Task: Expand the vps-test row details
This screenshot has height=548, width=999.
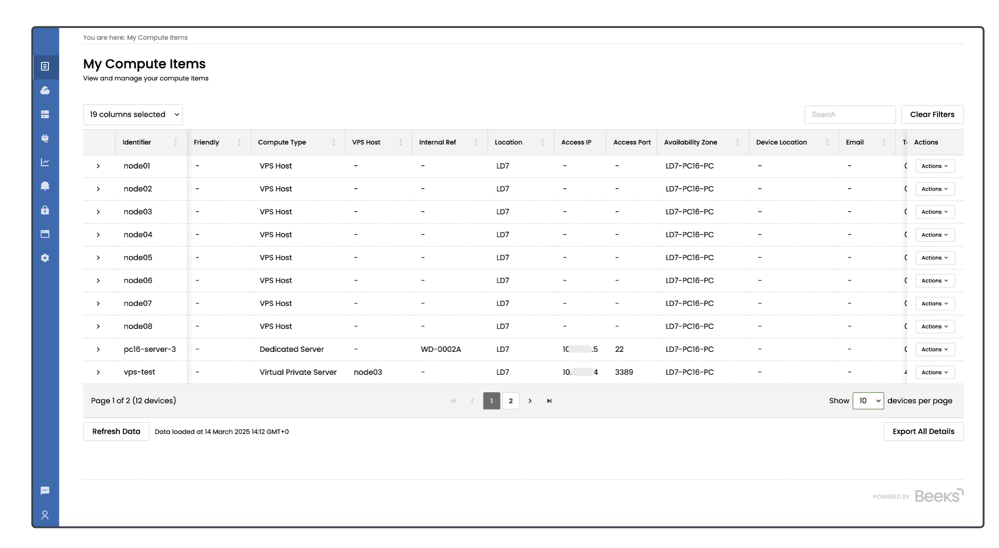Action: [98, 372]
